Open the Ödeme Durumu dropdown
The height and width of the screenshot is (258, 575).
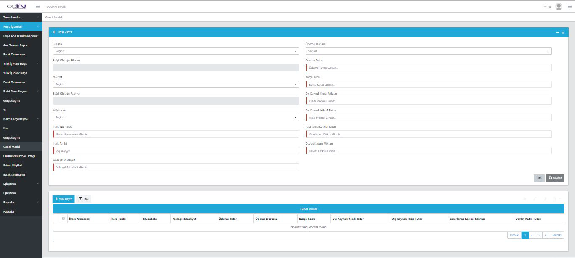point(428,51)
